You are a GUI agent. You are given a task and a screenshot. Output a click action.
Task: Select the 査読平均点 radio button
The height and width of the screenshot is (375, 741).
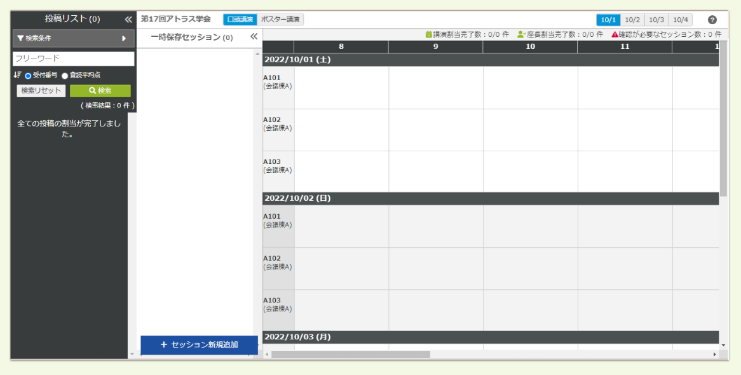pos(65,76)
